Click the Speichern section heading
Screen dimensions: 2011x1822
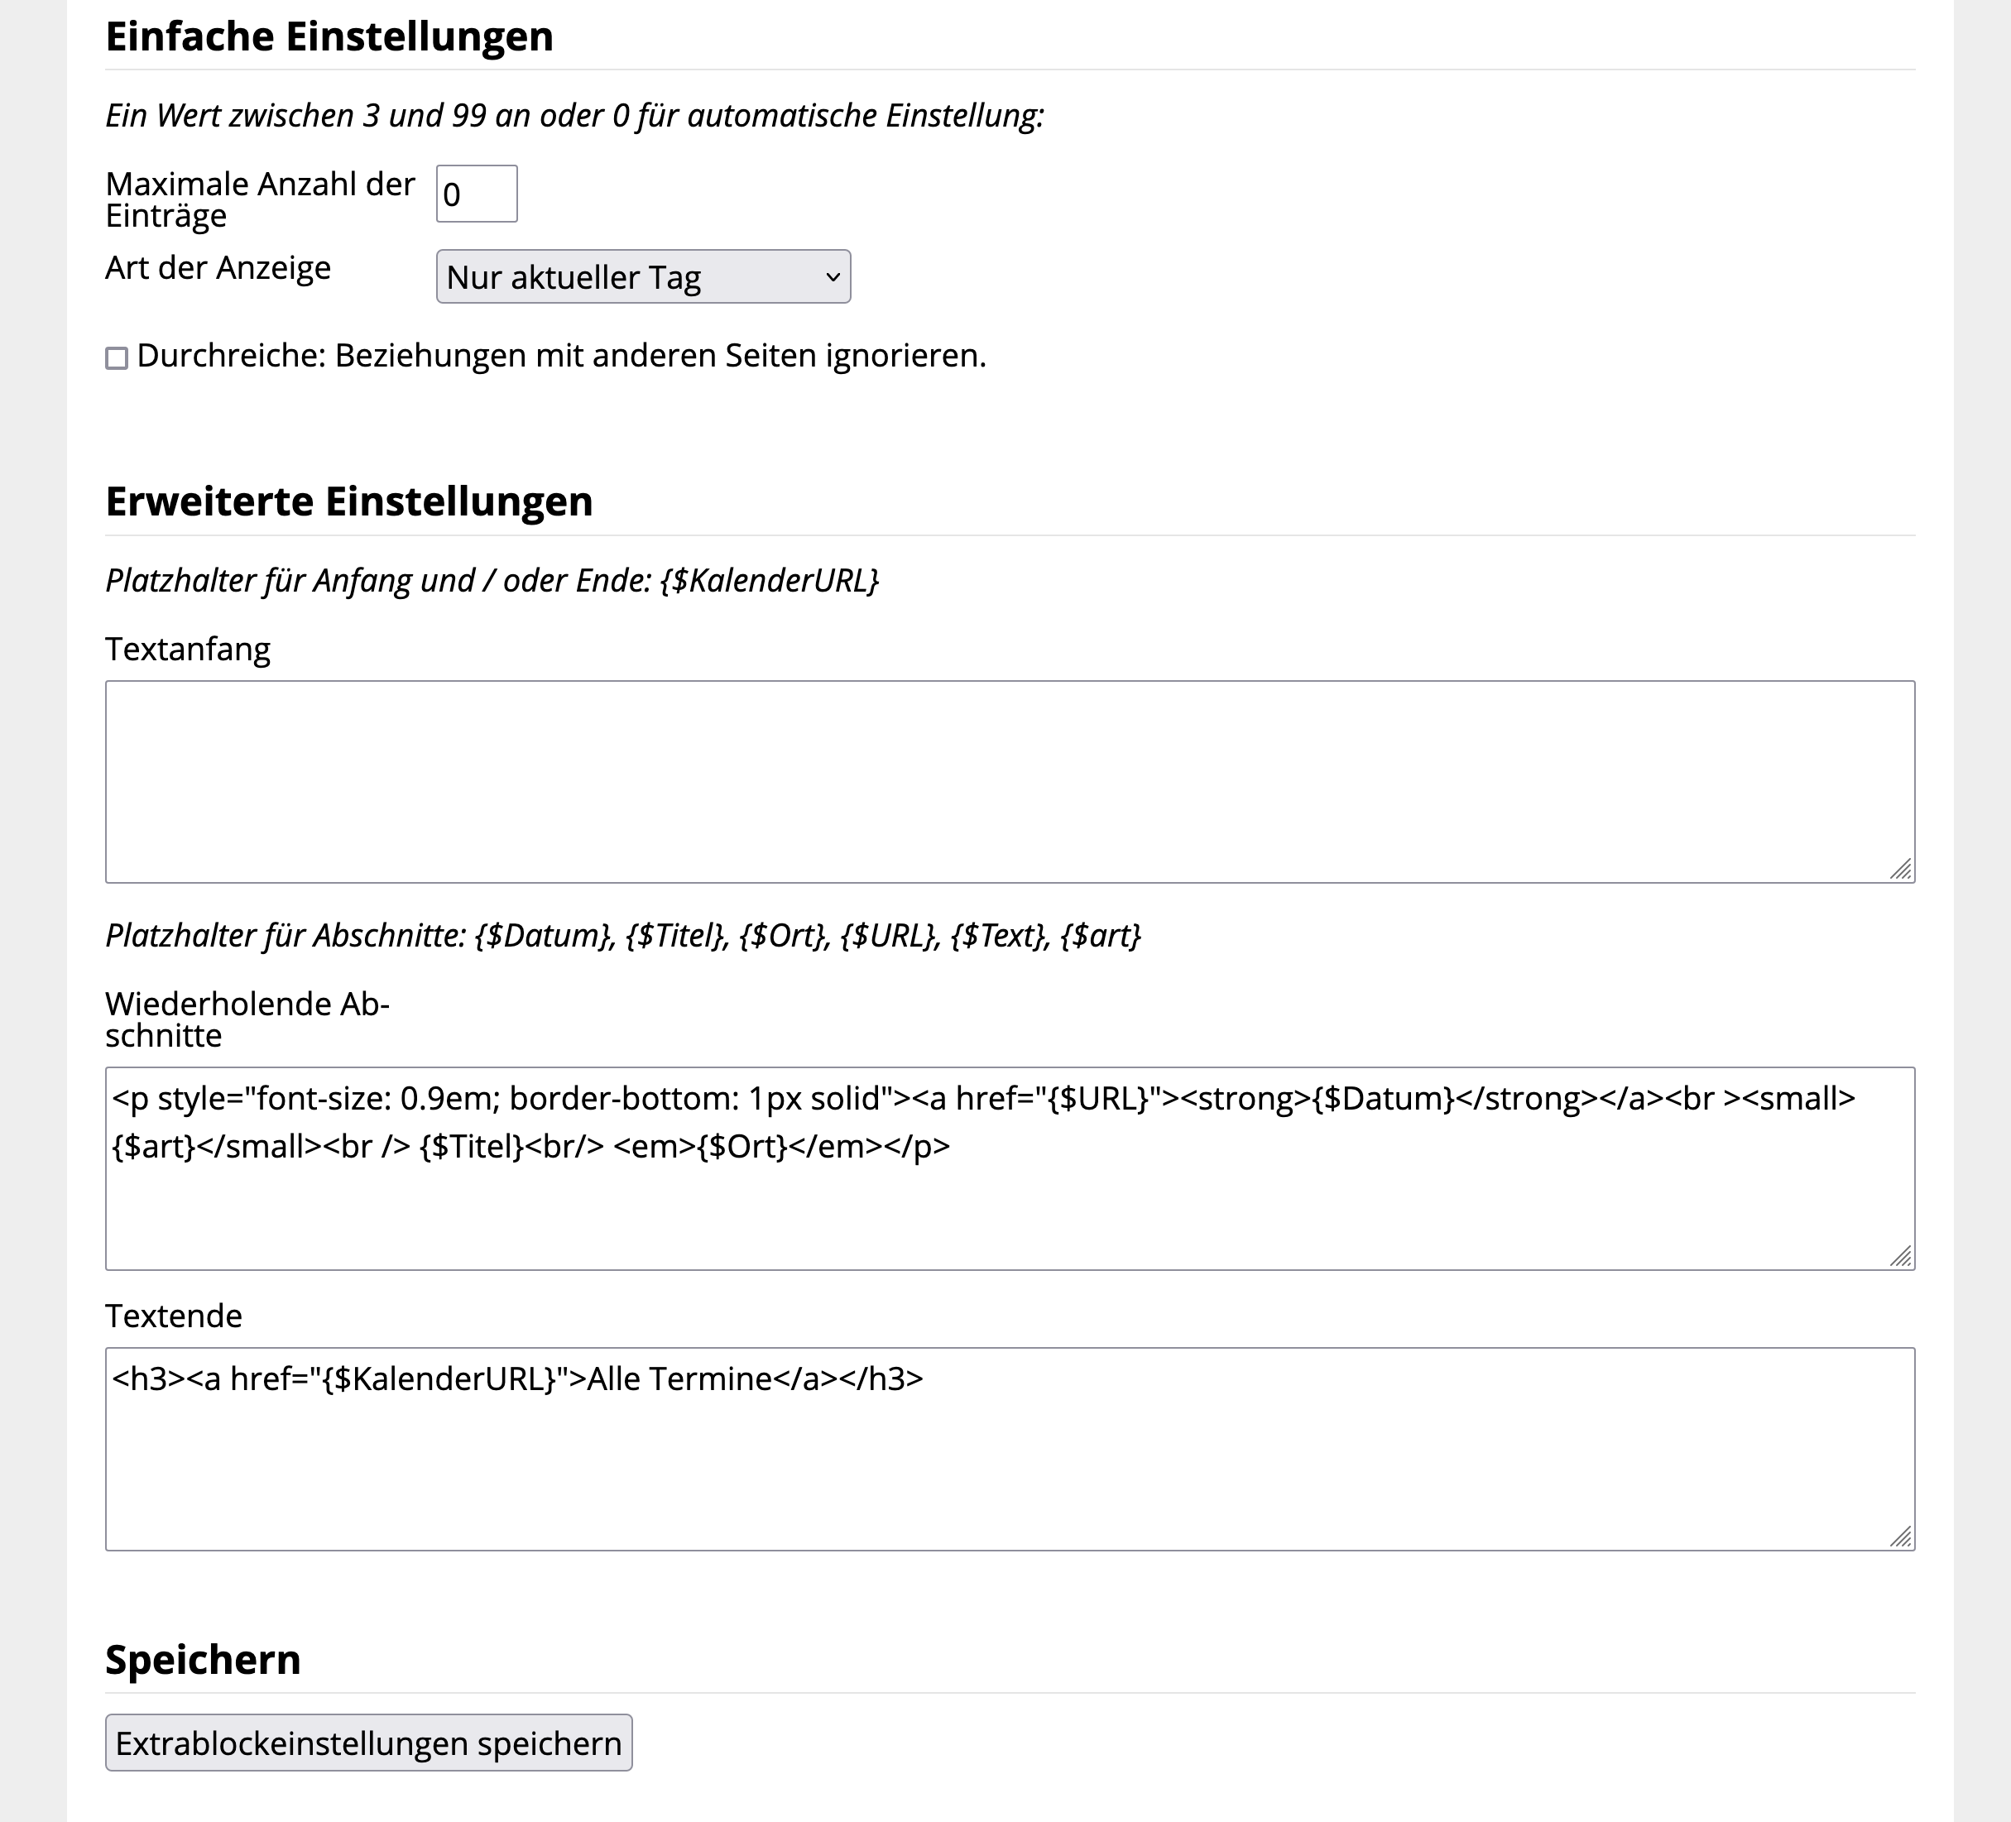pos(203,1660)
